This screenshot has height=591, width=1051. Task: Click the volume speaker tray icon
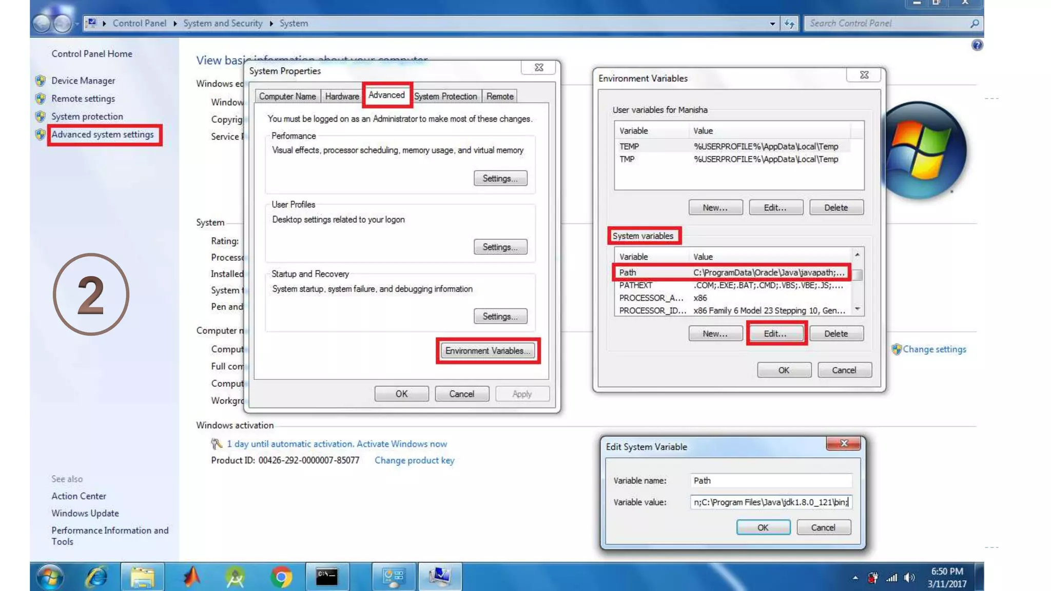click(909, 578)
